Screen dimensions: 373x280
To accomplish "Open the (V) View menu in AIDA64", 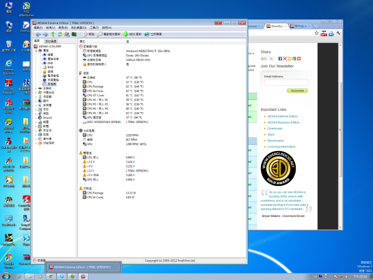I will (x=51, y=28).
